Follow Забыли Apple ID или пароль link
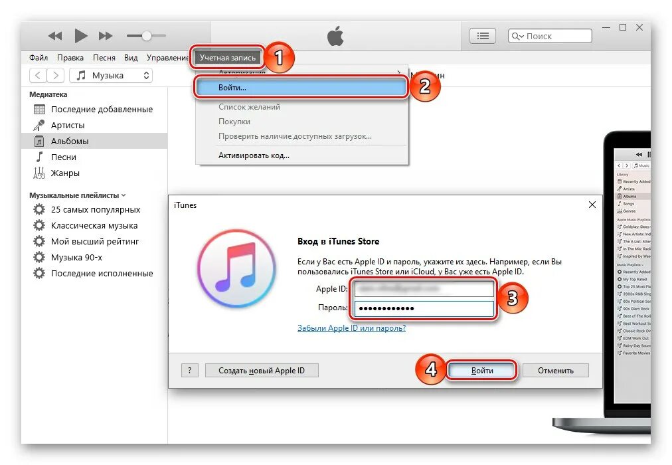This screenshot has width=672, height=465. tap(351, 328)
